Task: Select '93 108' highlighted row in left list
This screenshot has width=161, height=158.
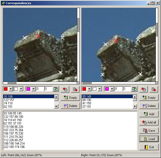Action: (29, 97)
